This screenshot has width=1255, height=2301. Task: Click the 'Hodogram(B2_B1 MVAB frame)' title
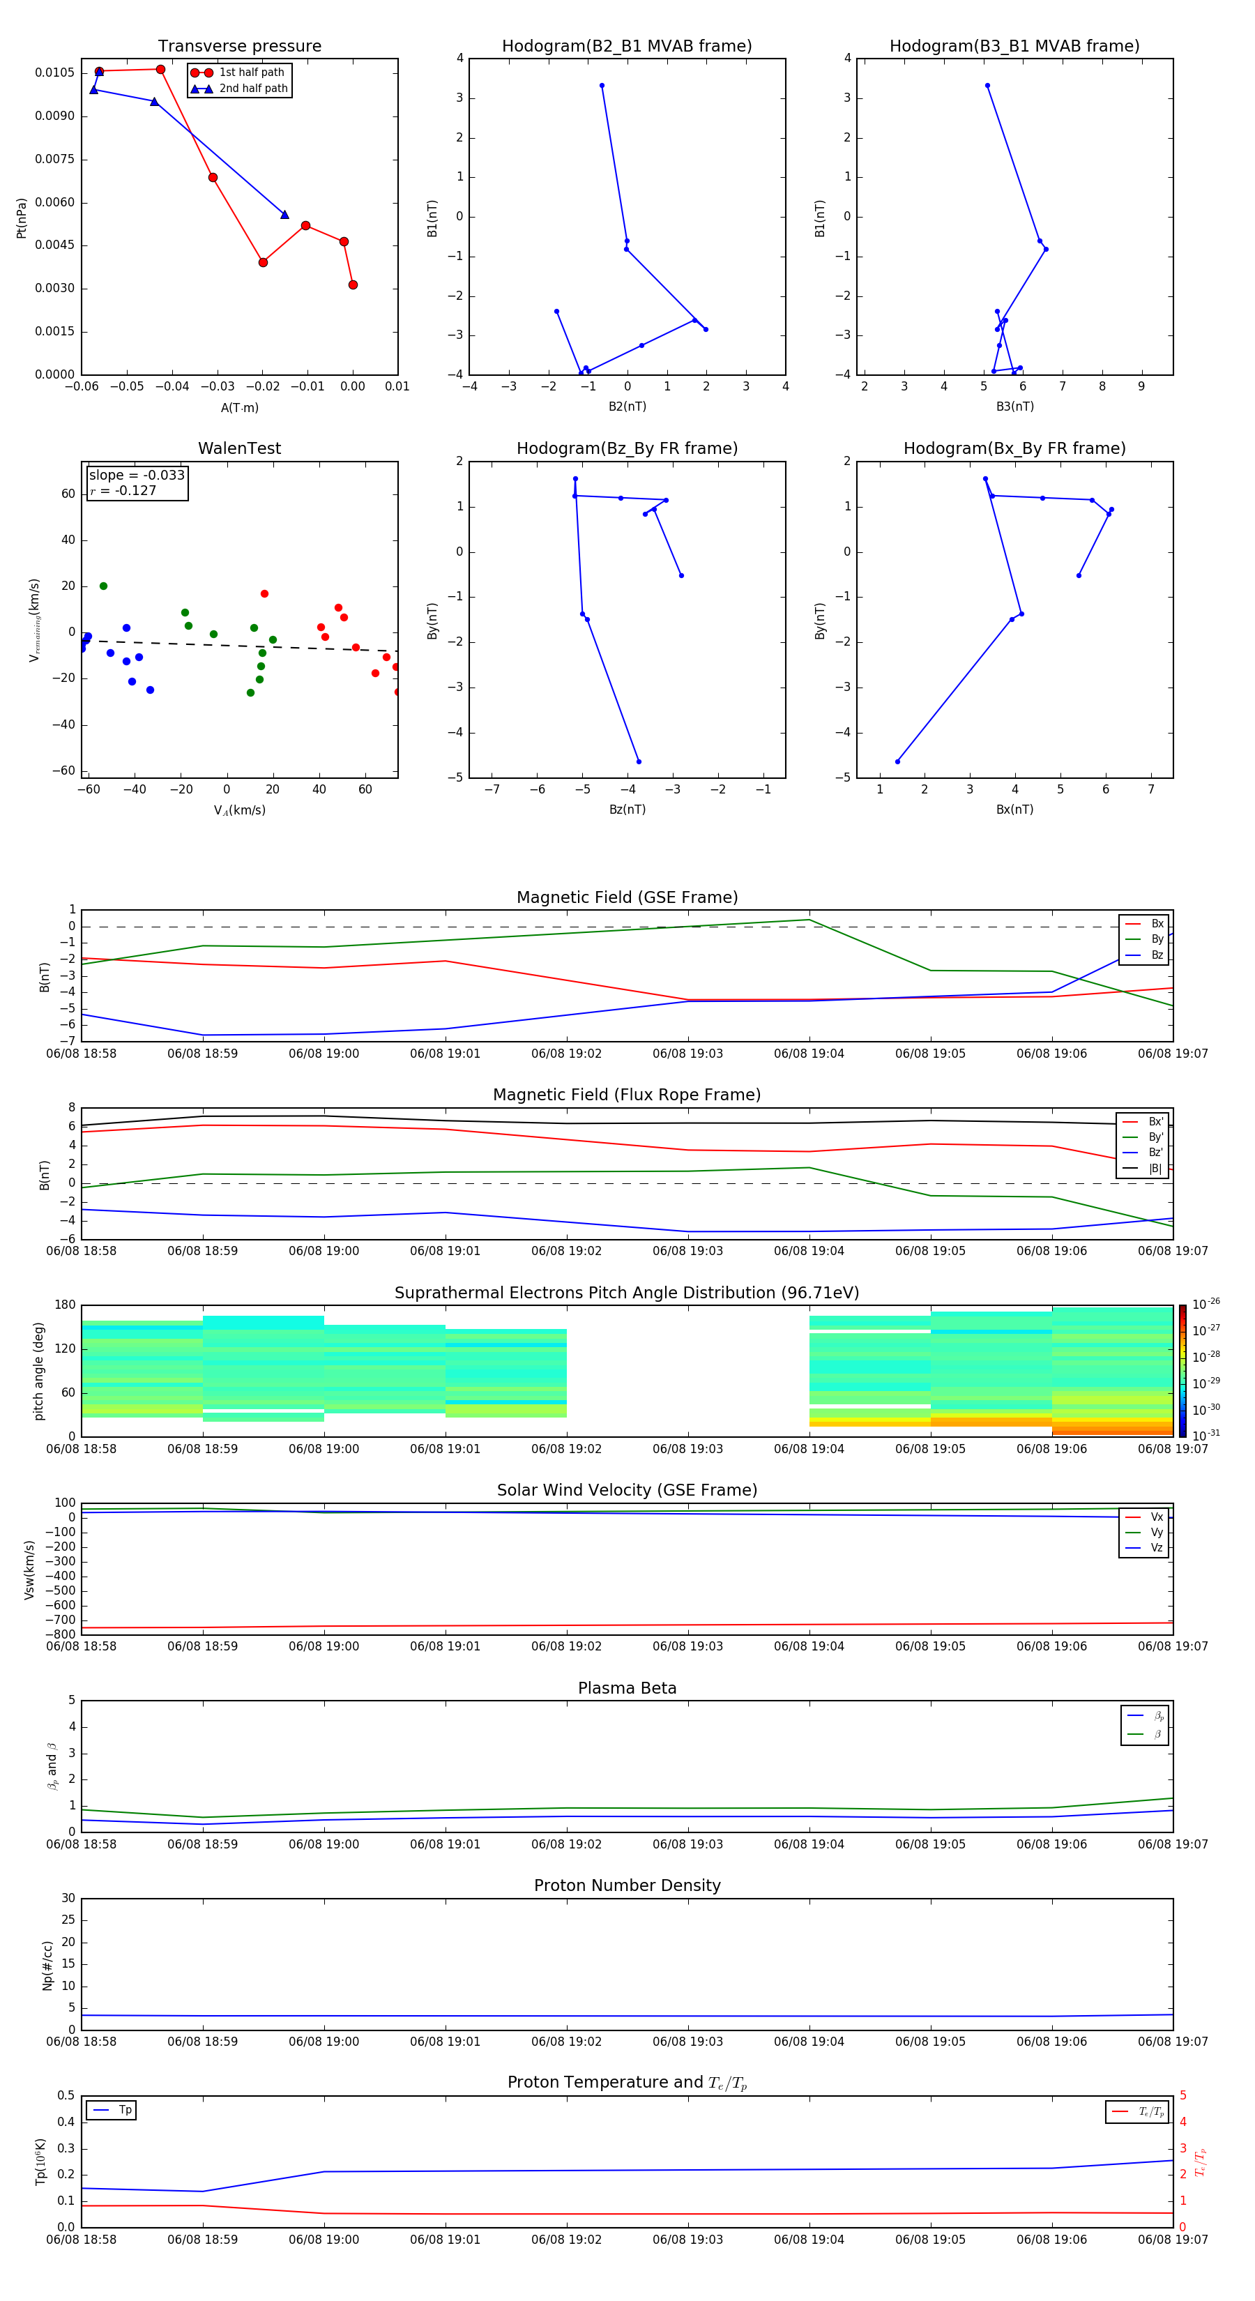[627, 47]
